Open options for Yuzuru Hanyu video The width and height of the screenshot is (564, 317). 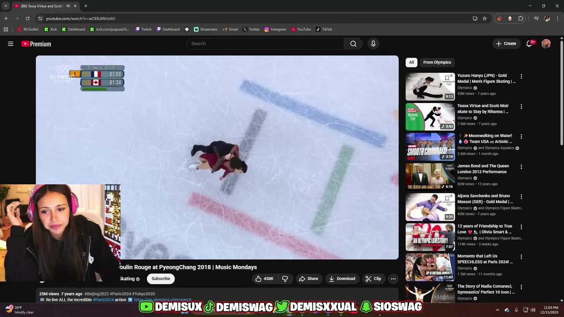(521, 77)
